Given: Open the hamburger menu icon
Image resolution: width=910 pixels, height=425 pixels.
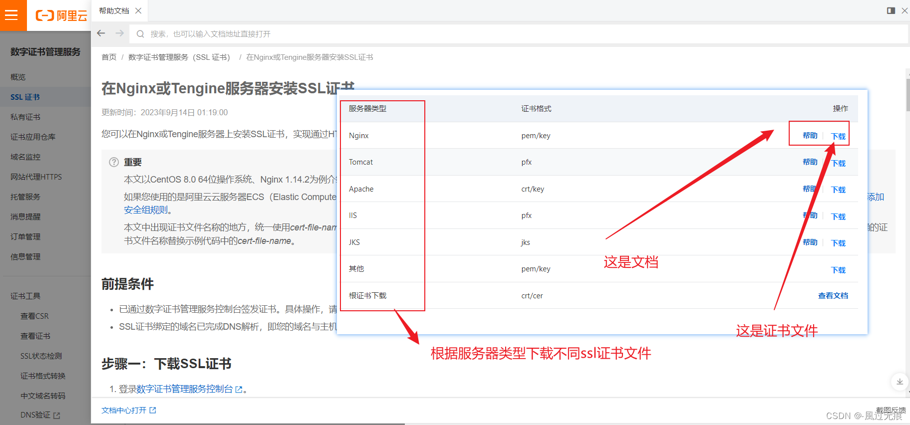Looking at the screenshot, I should point(11,15).
